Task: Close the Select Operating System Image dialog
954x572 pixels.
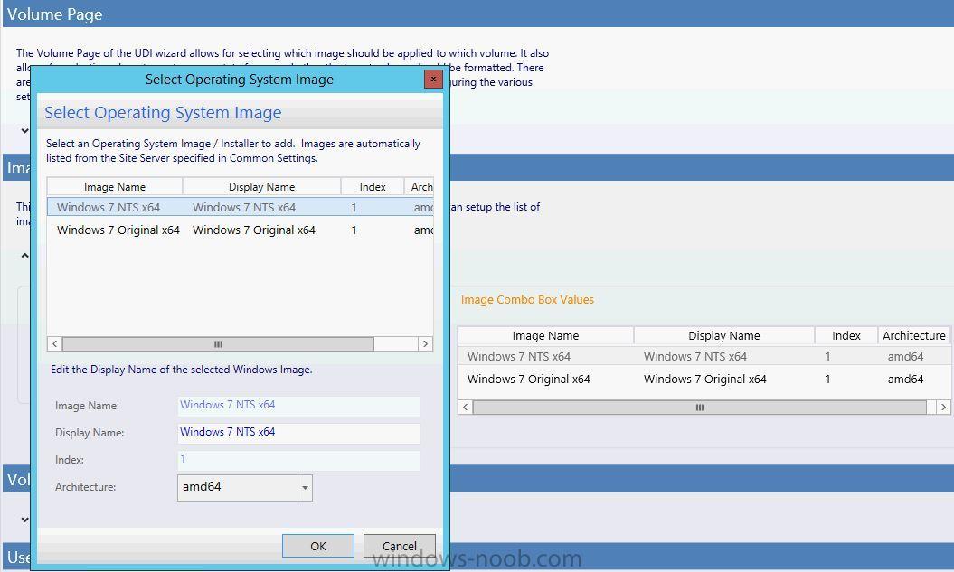Action: (433, 79)
